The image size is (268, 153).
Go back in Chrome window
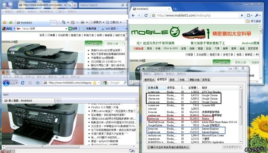133,15
